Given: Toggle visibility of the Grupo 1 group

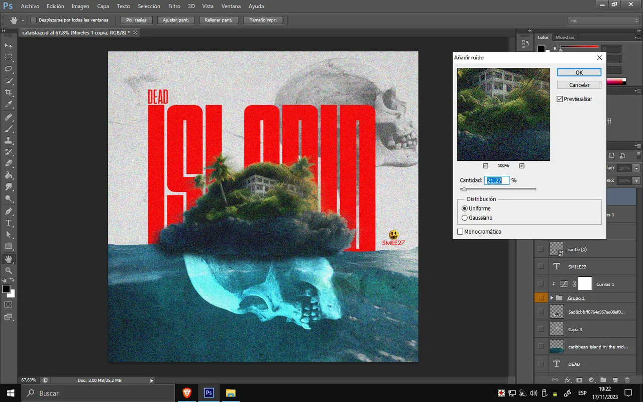Looking at the screenshot, I should [541, 298].
